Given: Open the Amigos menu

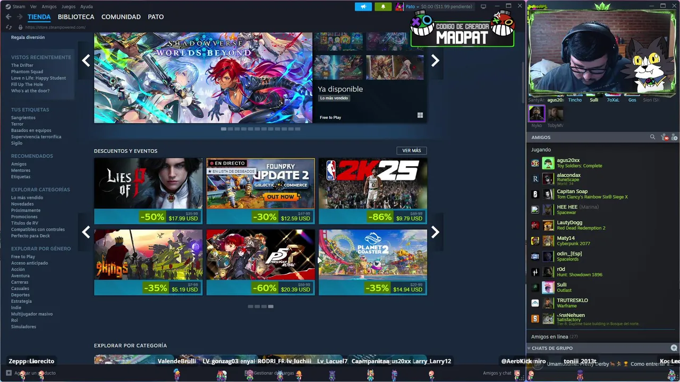Looking at the screenshot, I should [x=49, y=6].
